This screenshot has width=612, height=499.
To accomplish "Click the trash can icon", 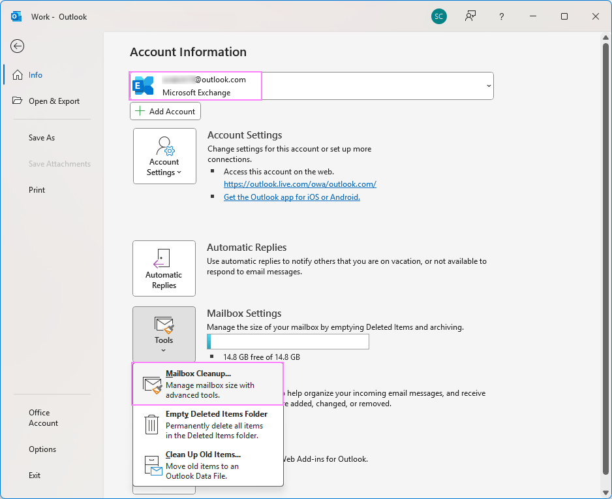I will (151, 425).
